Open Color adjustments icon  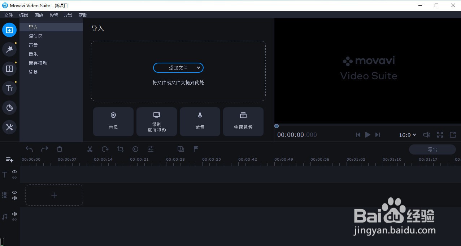pyautogui.click(x=135, y=149)
